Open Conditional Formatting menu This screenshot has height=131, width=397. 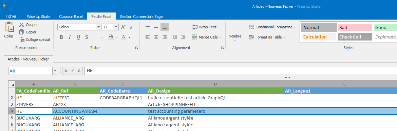click(272, 27)
